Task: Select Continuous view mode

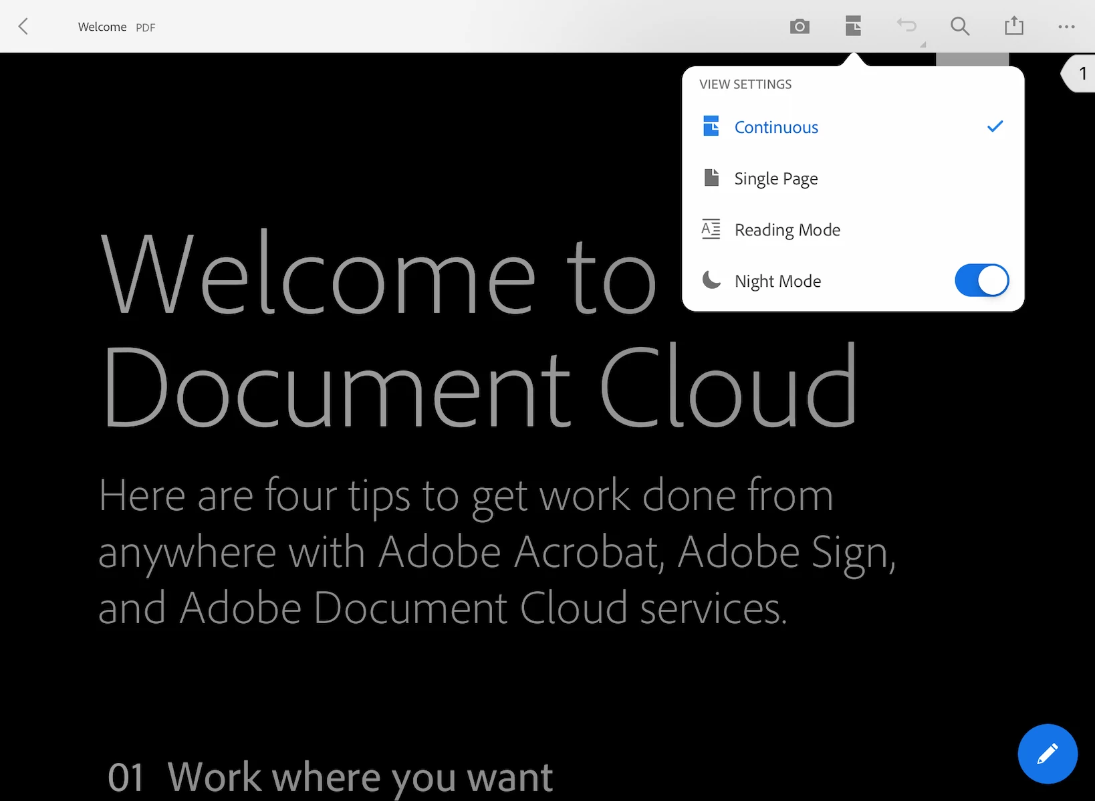Action: (x=853, y=126)
